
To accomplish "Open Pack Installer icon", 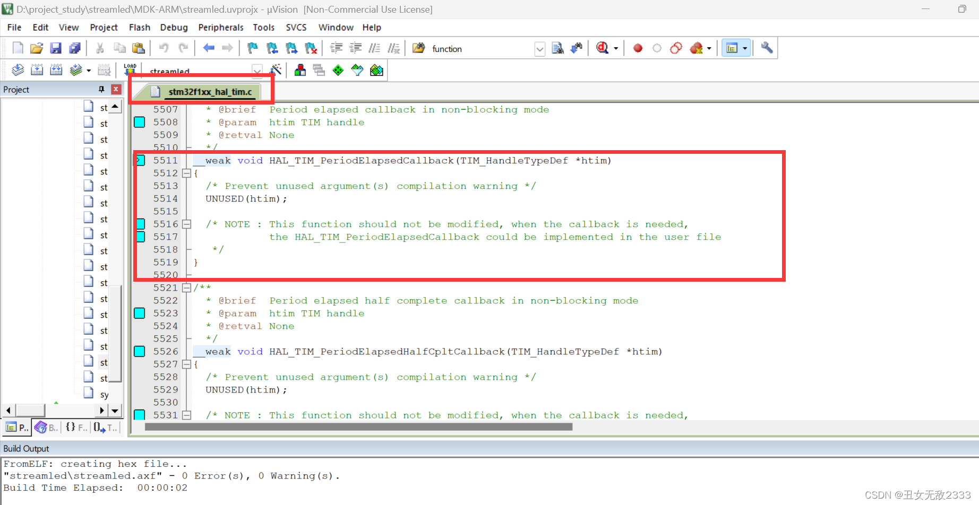I will (376, 70).
